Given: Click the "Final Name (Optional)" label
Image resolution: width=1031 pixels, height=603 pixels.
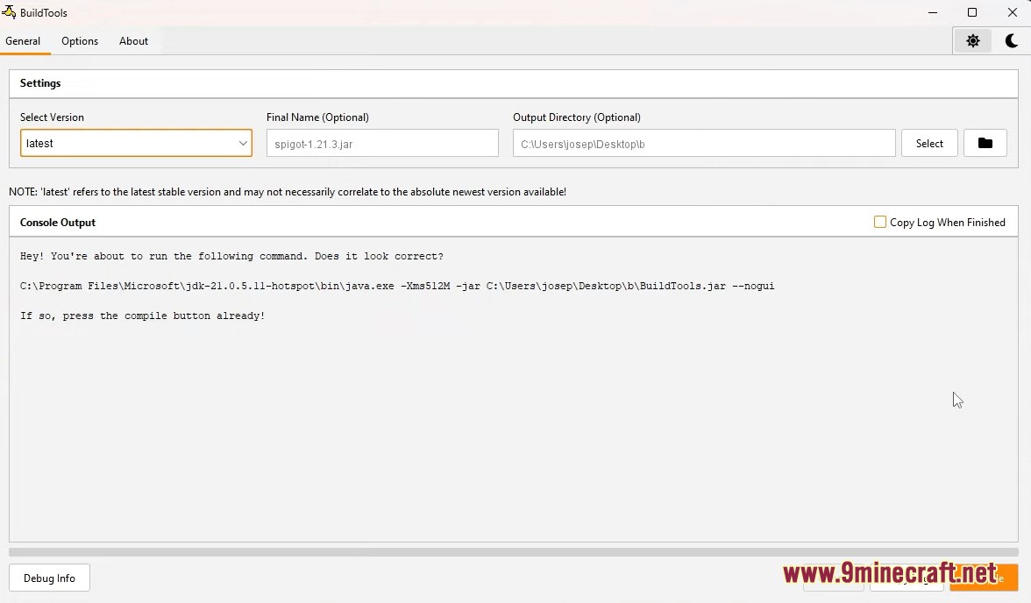Looking at the screenshot, I should pos(317,117).
